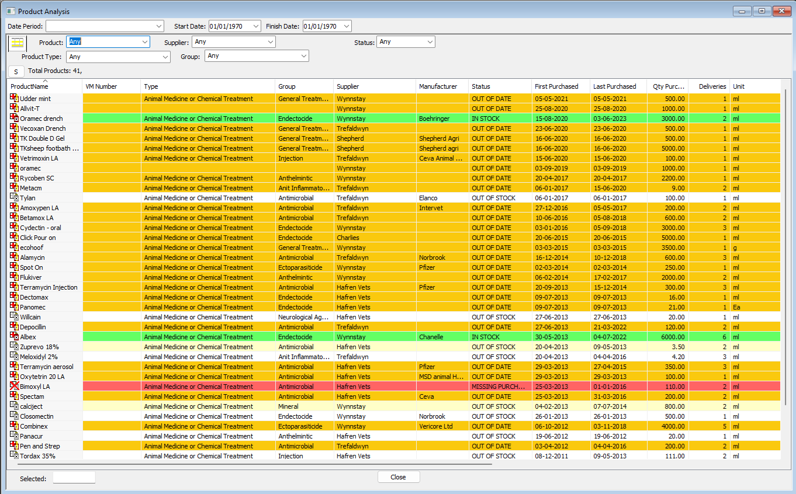Open the Finish Date picker dropdown
This screenshot has height=494, width=796.
pyautogui.click(x=347, y=26)
